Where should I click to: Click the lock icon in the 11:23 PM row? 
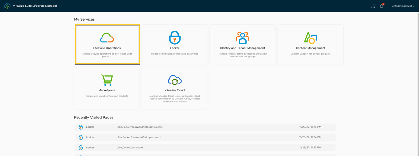point(81,148)
